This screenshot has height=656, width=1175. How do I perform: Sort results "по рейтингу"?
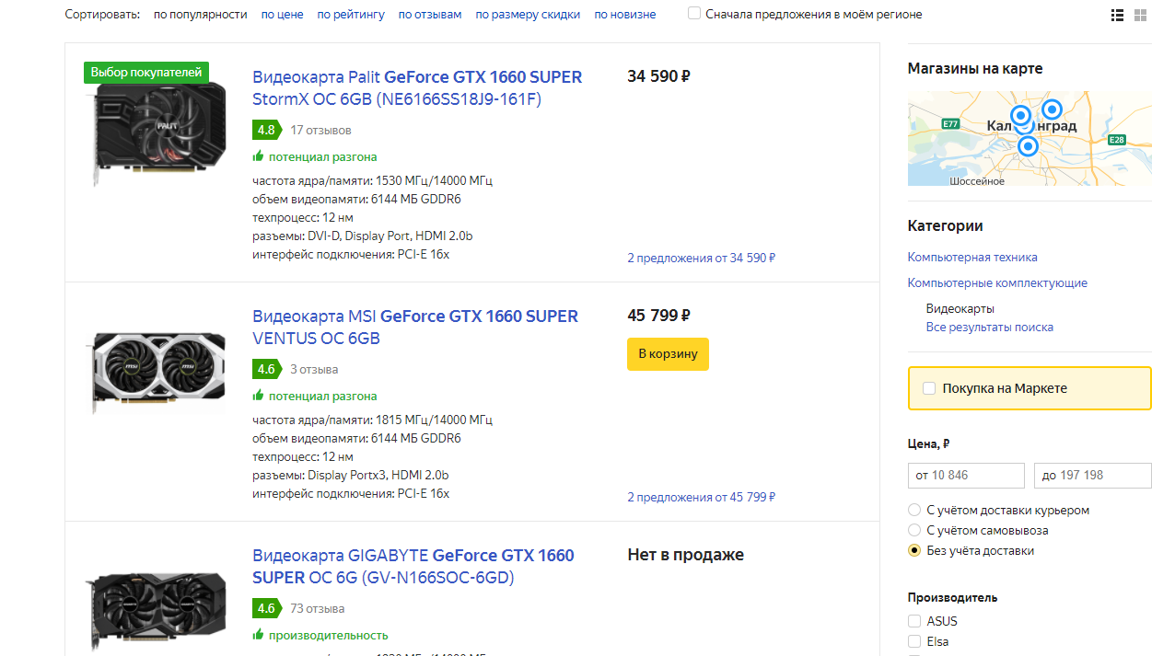pos(351,15)
